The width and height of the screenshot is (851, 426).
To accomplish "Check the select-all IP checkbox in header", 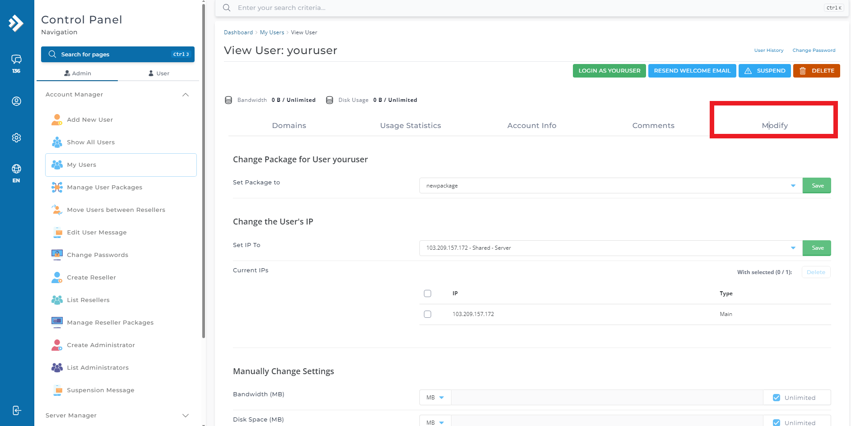I will pyautogui.click(x=428, y=293).
